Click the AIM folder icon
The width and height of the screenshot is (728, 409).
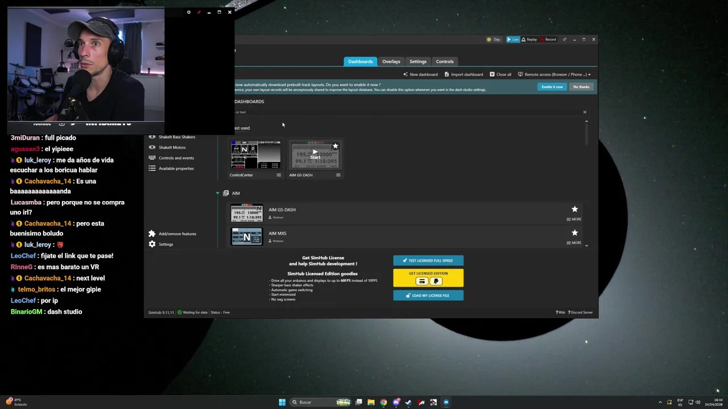(226, 193)
